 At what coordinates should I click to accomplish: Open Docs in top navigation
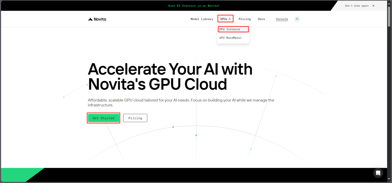coord(261,19)
